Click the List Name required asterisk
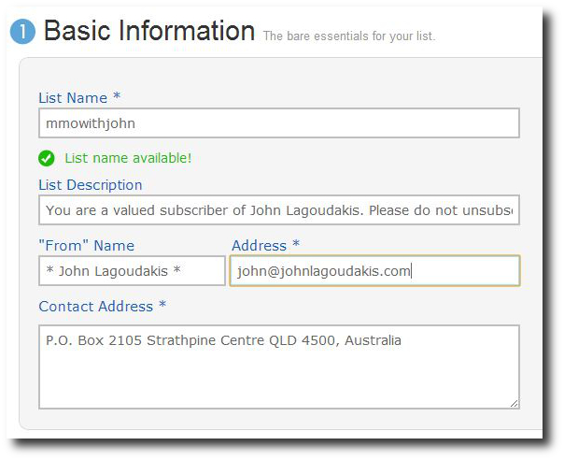This screenshot has width=564, height=460. [x=117, y=97]
